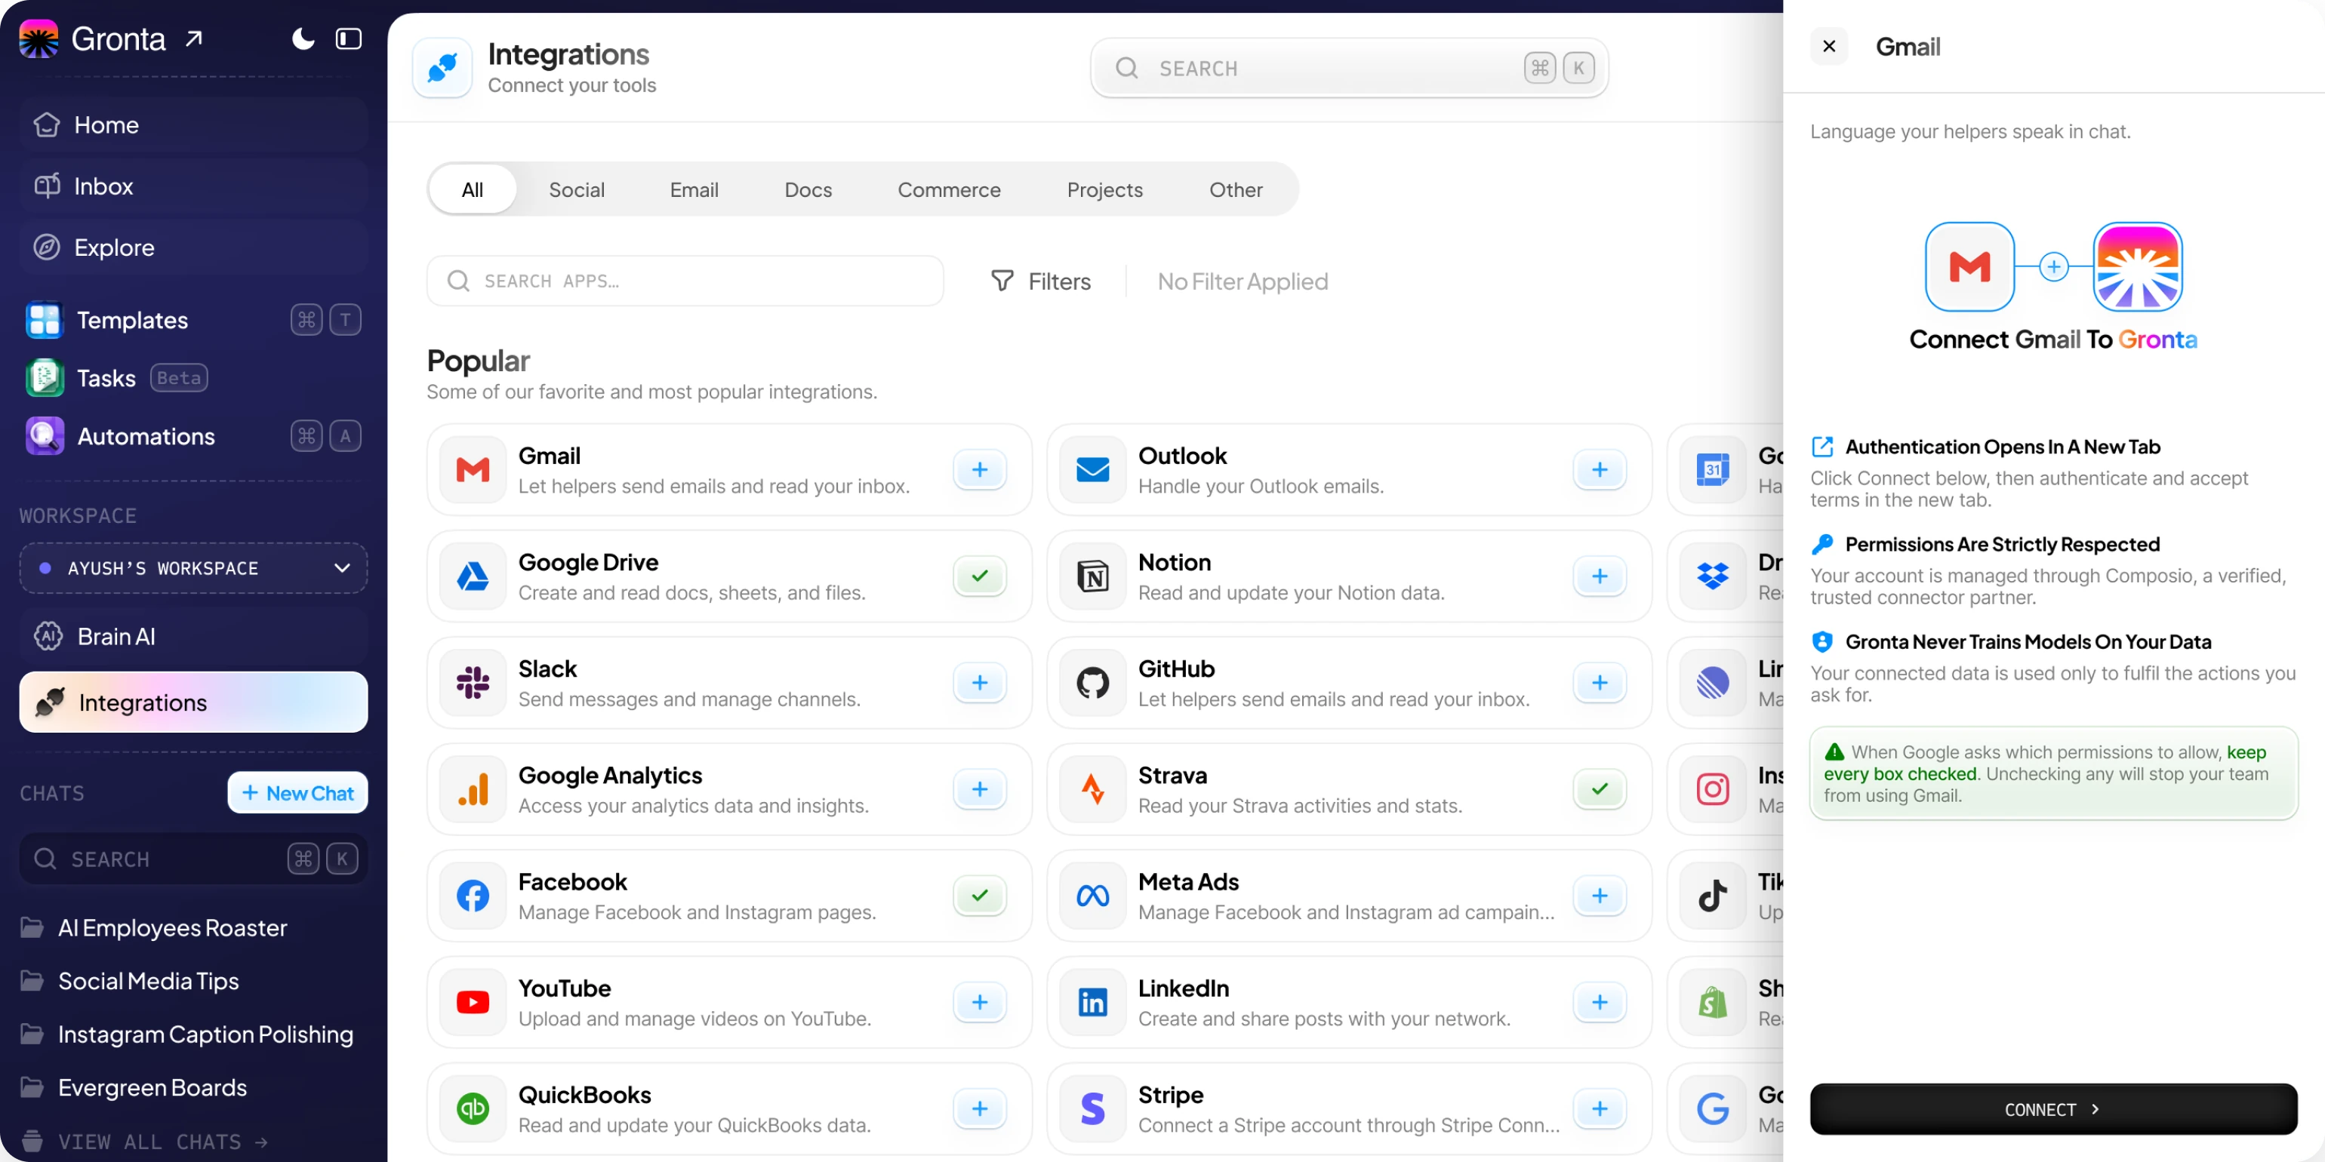Add the Gmail integration with plus button
Viewport: 2325px width, 1162px height.
click(979, 470)
